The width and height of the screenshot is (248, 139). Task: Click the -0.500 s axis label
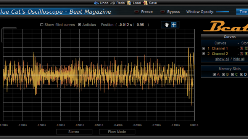98,125
